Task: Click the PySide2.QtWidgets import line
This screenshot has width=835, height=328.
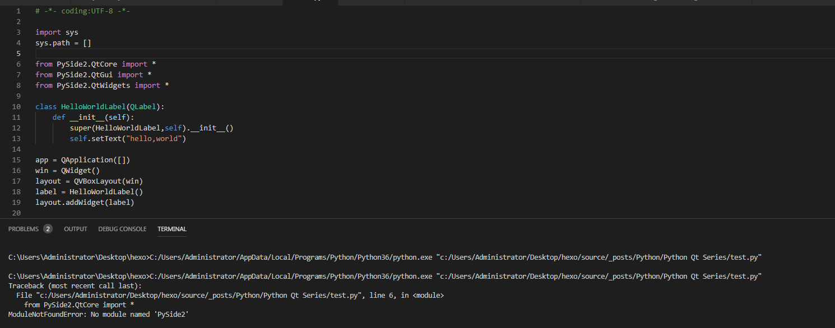Action: coord(101,85)
